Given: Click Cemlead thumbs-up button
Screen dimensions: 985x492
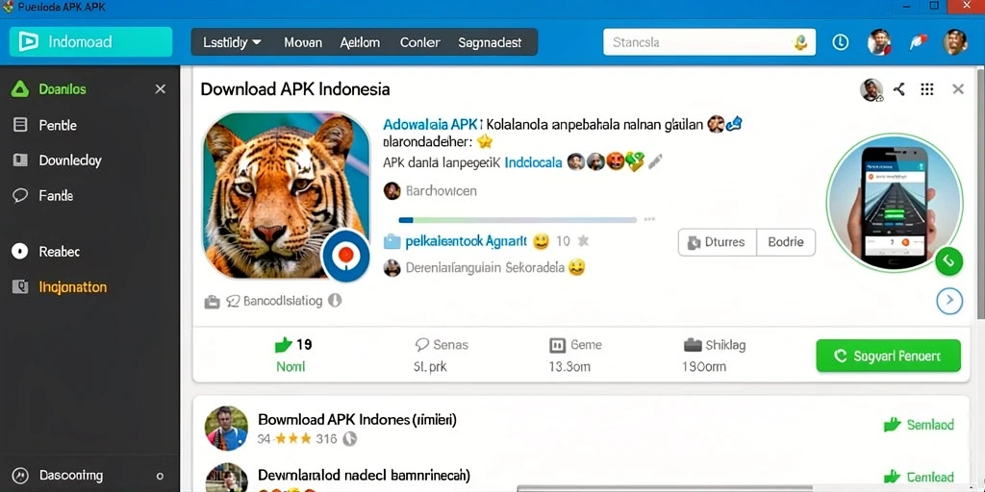Looking at the screenshot, I should point(919,477).
